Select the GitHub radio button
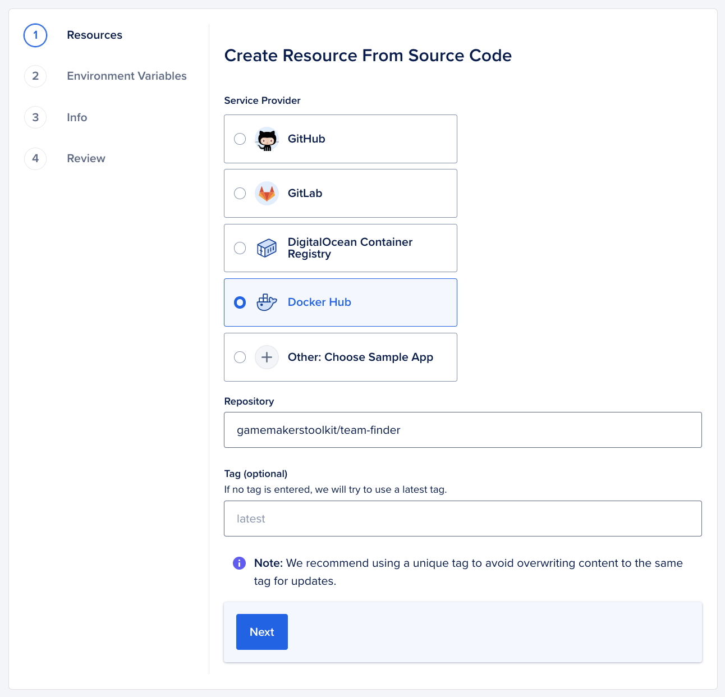Screen dimensions: 725x697 click(240, 139)
